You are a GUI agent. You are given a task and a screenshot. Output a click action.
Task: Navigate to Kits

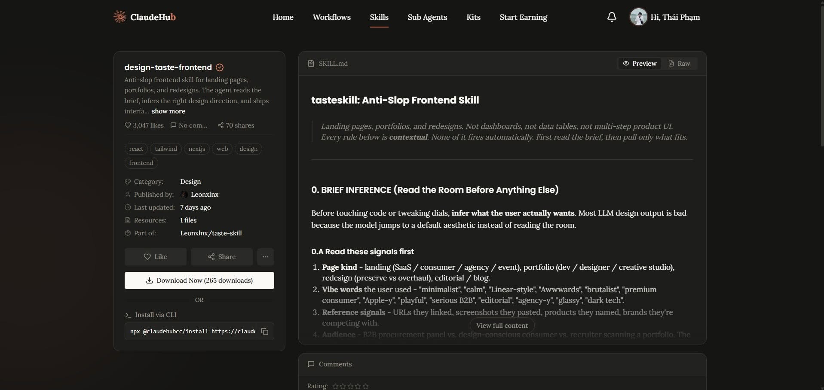[x=473, y=17]
